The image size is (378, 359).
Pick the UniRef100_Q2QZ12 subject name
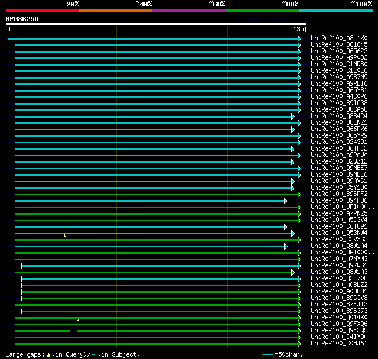339,162
